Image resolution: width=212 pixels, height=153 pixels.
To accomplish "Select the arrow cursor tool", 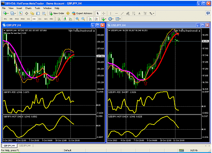I will click(x=98, y=13).
